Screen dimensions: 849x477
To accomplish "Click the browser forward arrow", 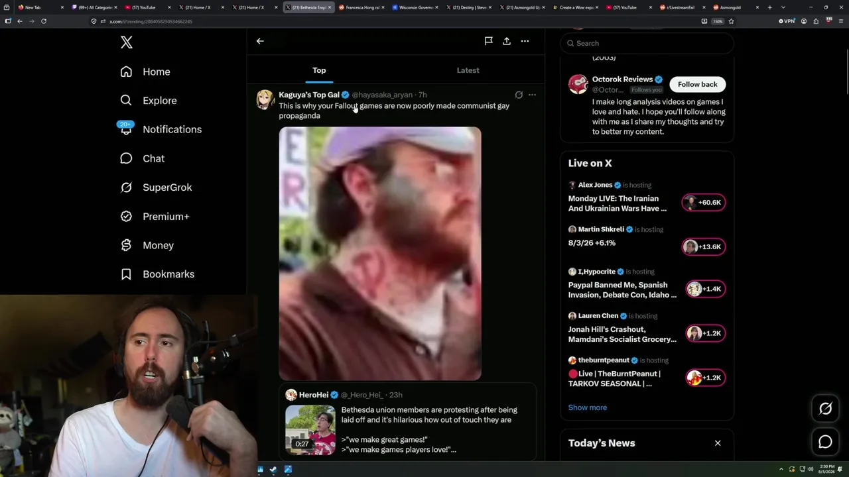I will pyautogui.click(x=31, y=21).
